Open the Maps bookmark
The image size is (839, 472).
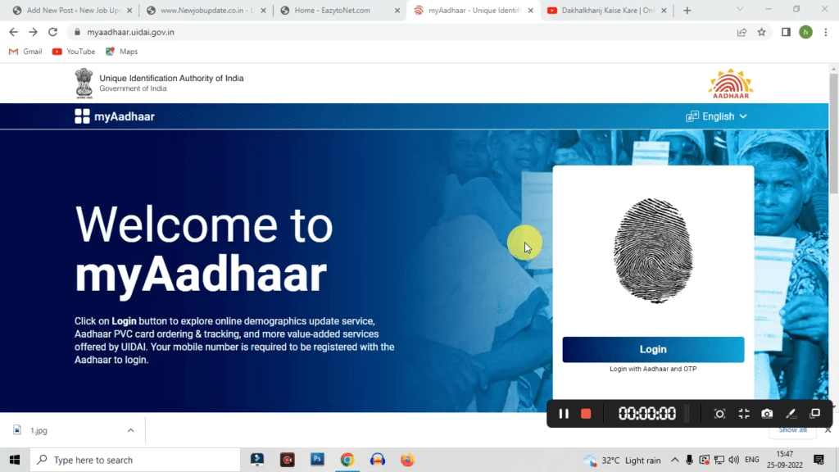[121, 52]
